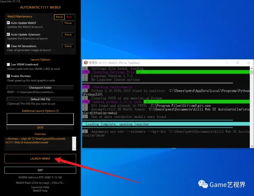Open the Additional Launch Options (?) help
The image size is (254, 196).
click(x=40, y=111)
